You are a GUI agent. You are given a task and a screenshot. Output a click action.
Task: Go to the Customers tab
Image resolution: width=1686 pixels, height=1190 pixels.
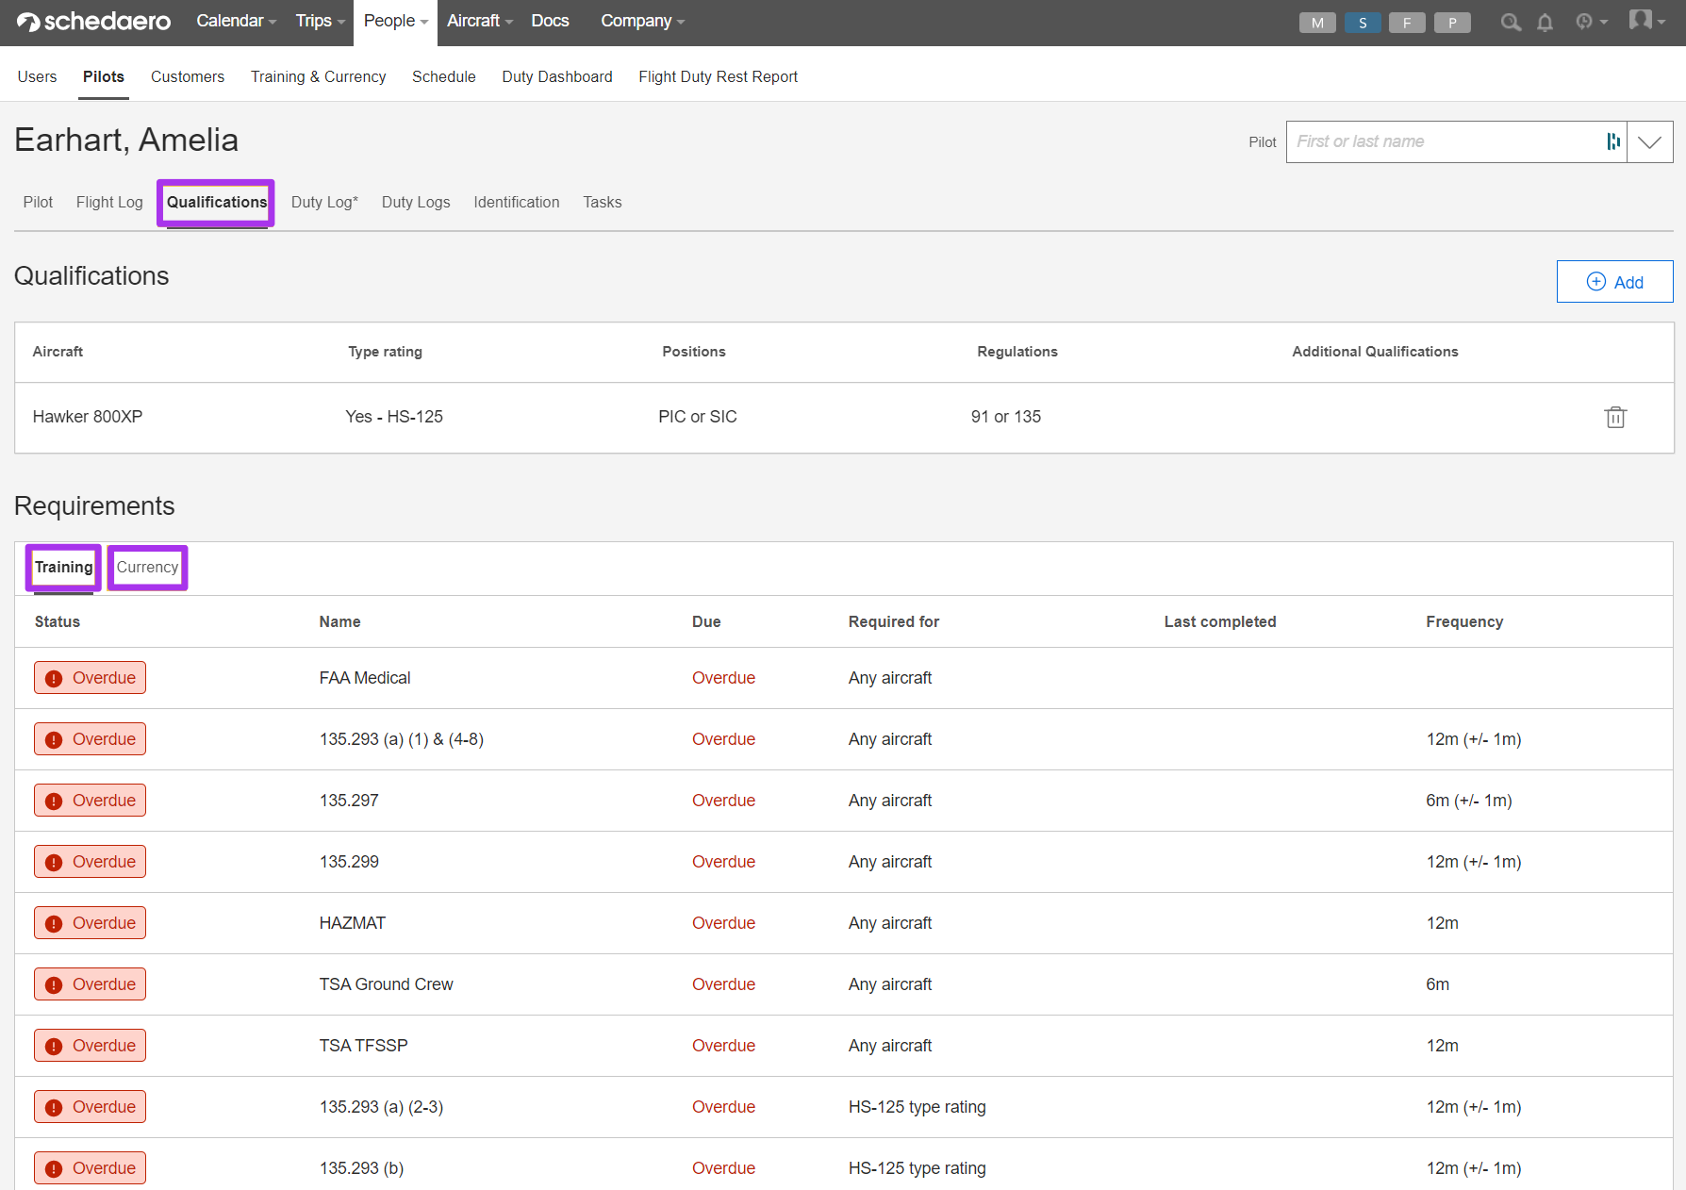pyautogui.click(x=188, y=76)
